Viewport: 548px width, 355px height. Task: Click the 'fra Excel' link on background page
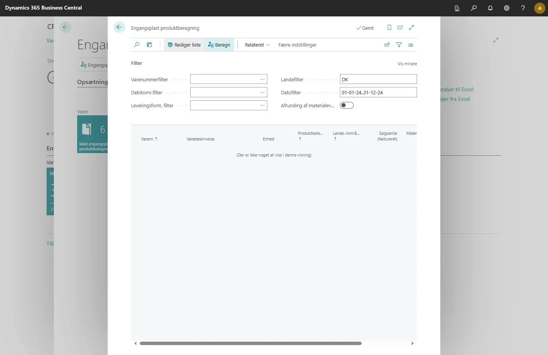click(x=455, y=99)
